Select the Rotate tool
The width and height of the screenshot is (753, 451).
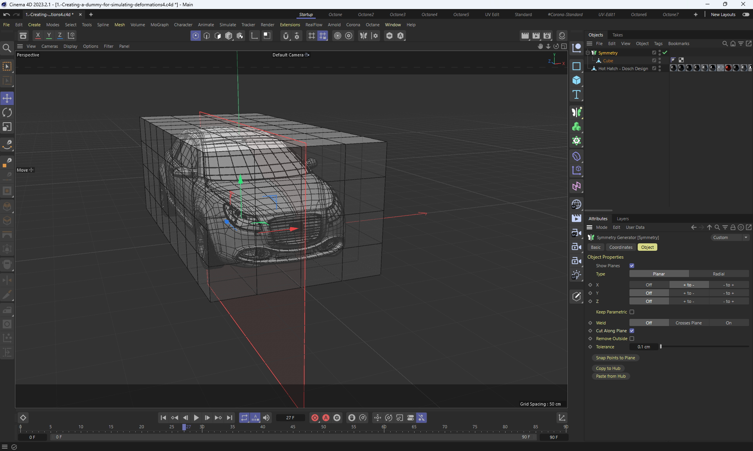(x=7, y=113)
